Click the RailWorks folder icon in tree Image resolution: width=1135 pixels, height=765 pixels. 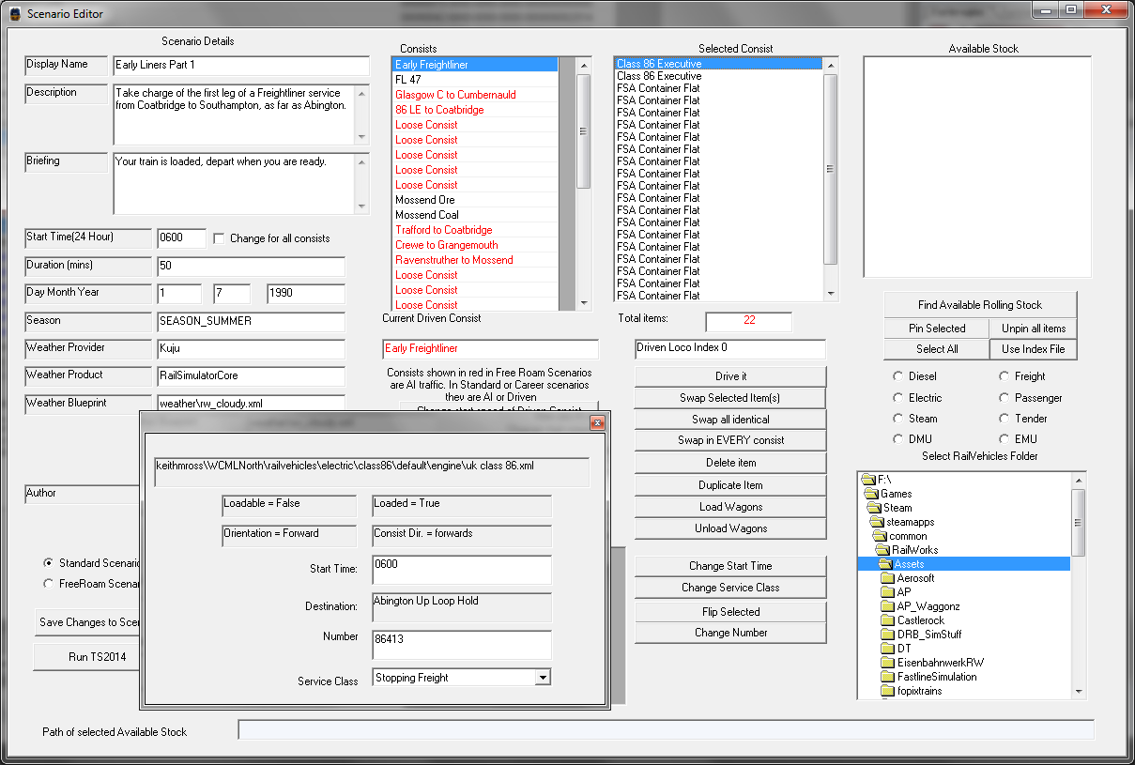point(882,550)
